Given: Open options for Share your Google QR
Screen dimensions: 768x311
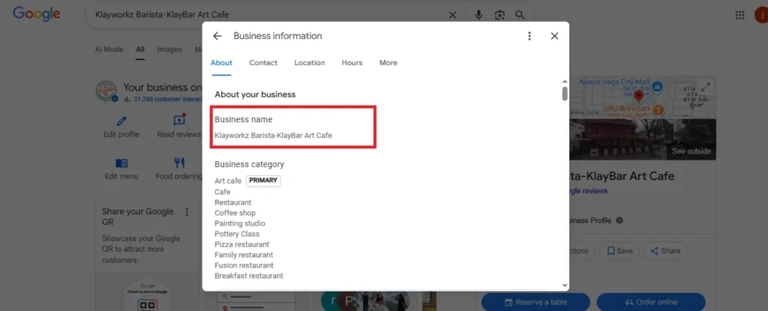Looking at the screenshot, I should tap(187, 212).
